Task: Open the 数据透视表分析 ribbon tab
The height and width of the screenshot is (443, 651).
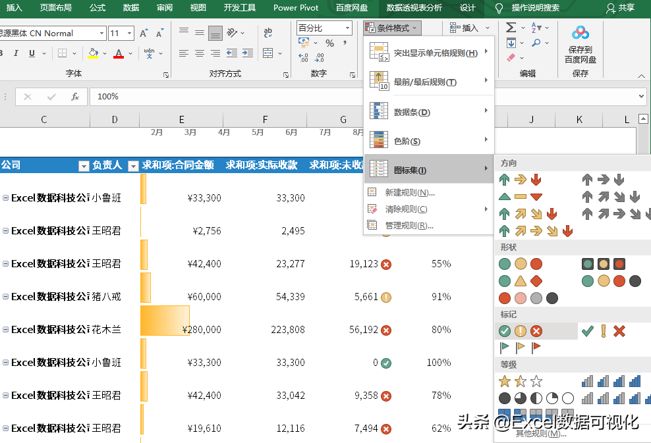Action: click(x=414, y=8)
